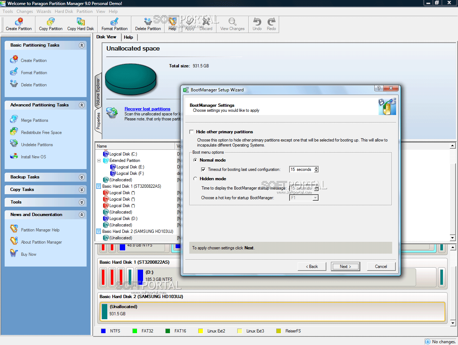Collapse Extended Partition tree node

point(99,160)
